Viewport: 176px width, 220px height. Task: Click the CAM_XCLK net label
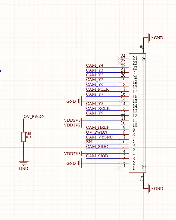click(98, 108)
